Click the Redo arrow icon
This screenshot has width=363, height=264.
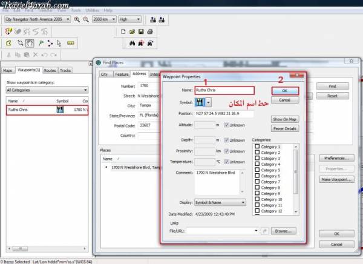(53, 55)
